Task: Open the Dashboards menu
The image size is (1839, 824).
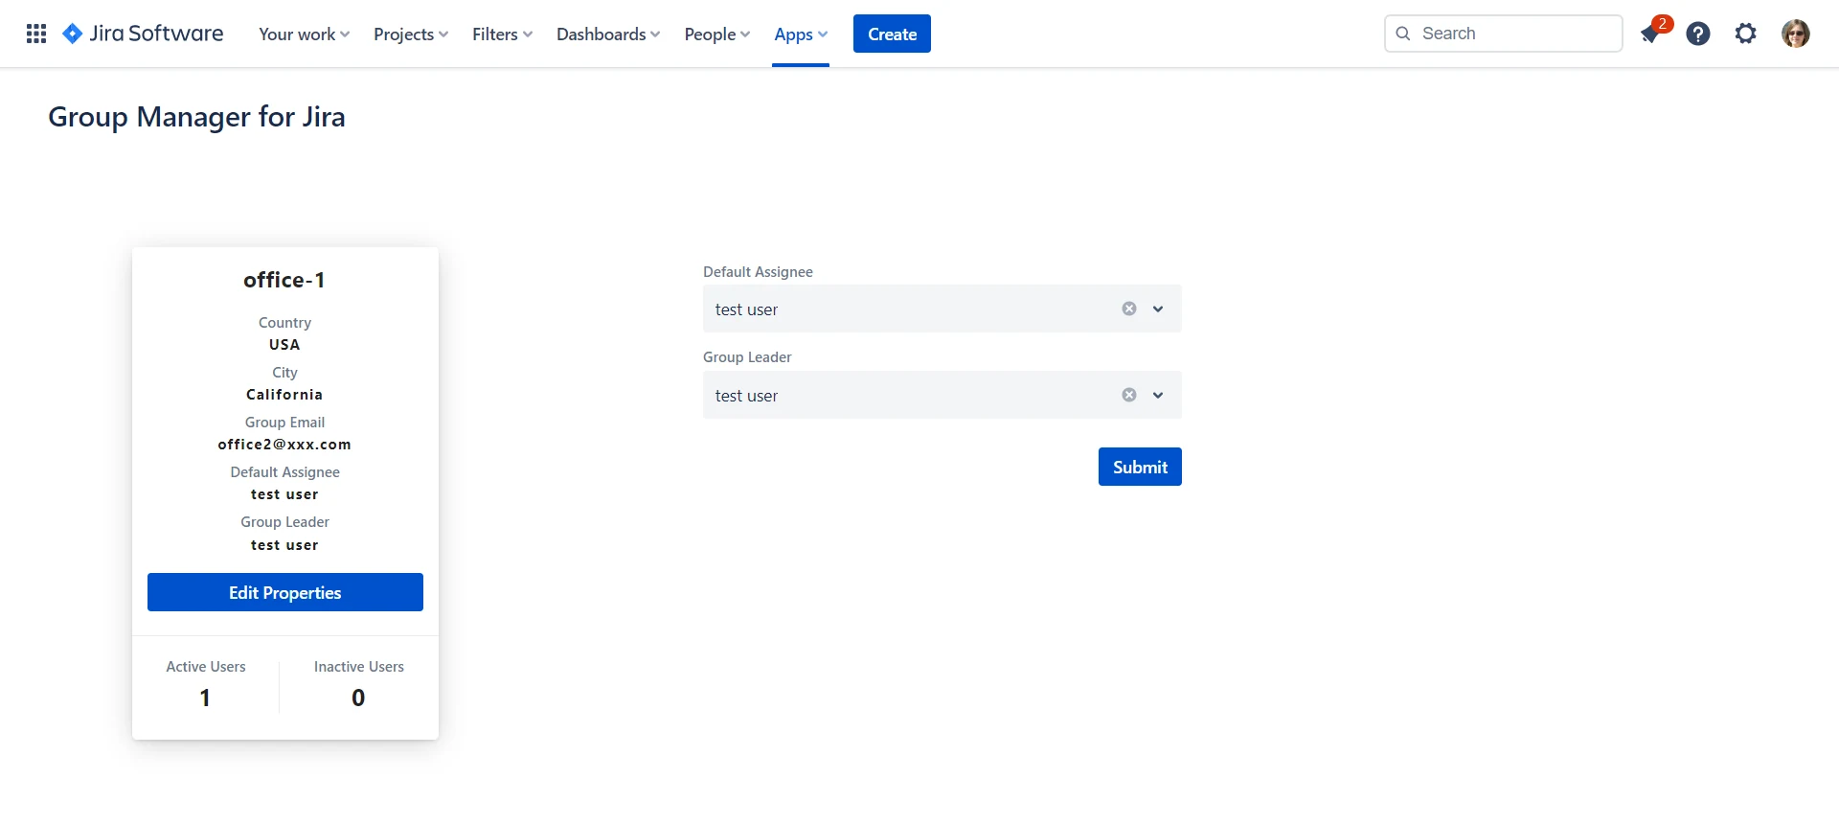Action: coord(608,34)
